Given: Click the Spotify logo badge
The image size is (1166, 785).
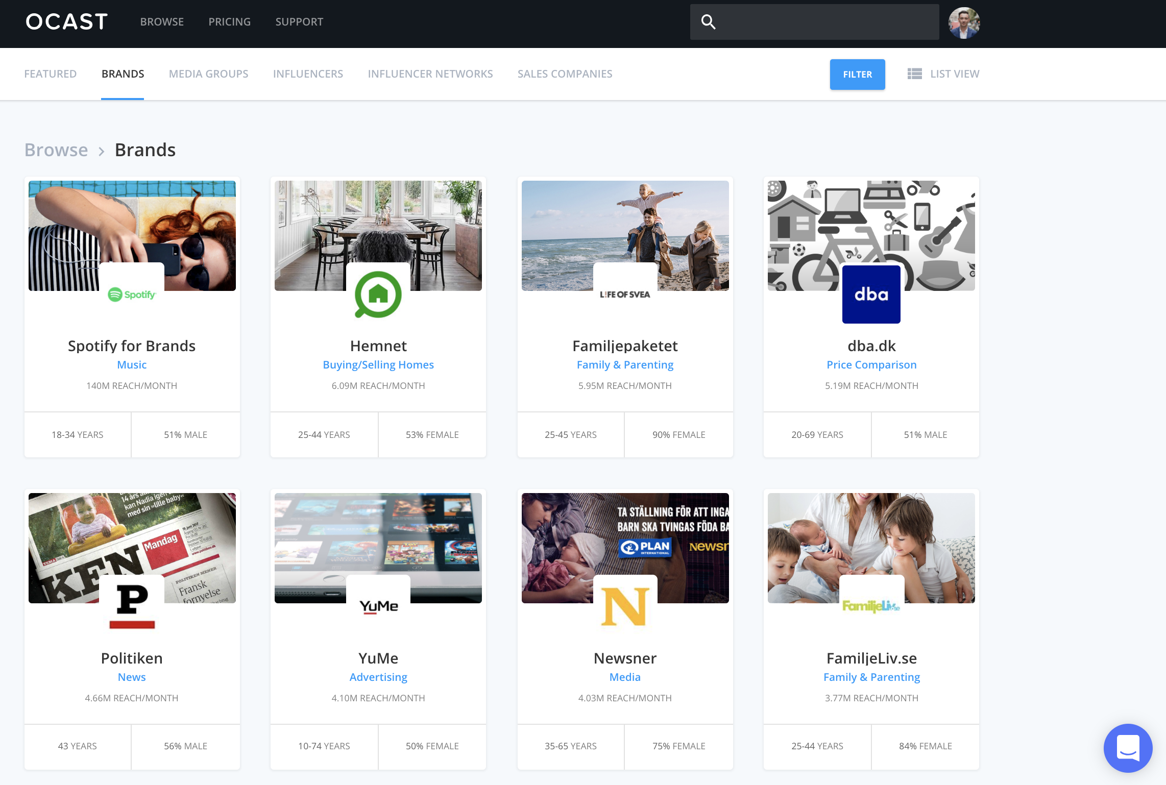Looking at the screenshot, I should 132,295.
